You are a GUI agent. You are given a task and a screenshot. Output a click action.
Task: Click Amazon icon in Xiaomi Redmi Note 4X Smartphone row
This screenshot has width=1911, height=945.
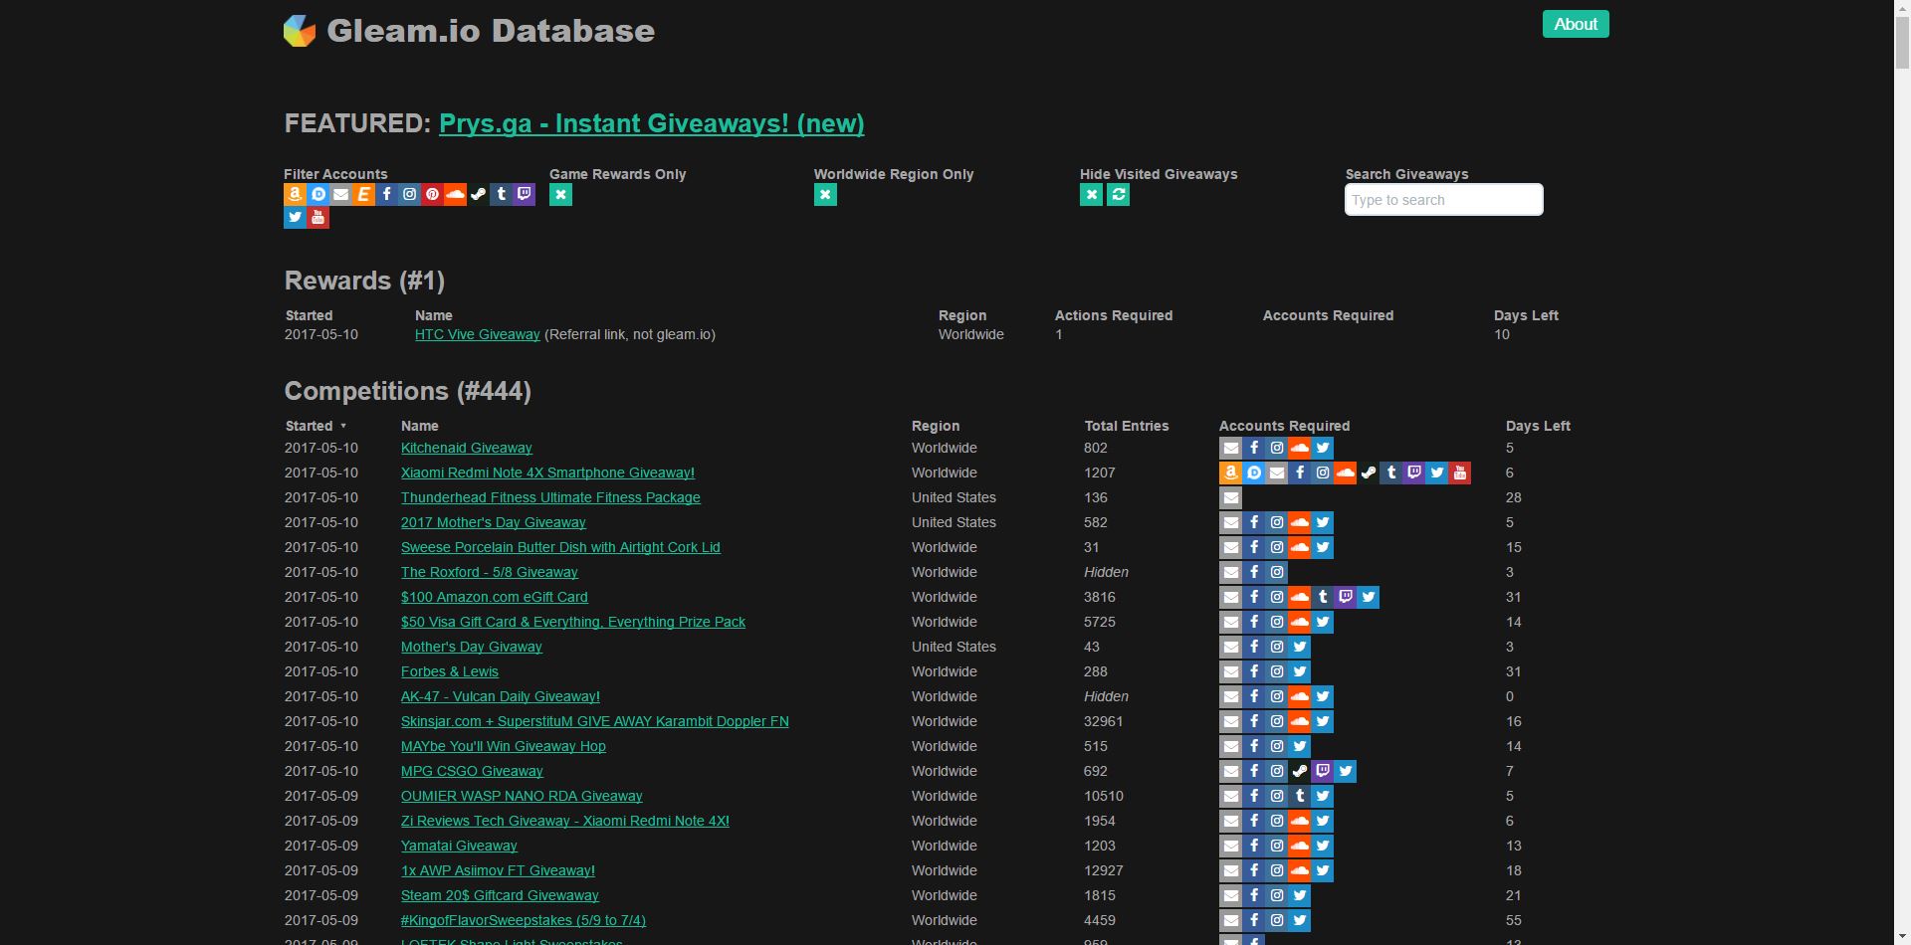click(1230, 472)
